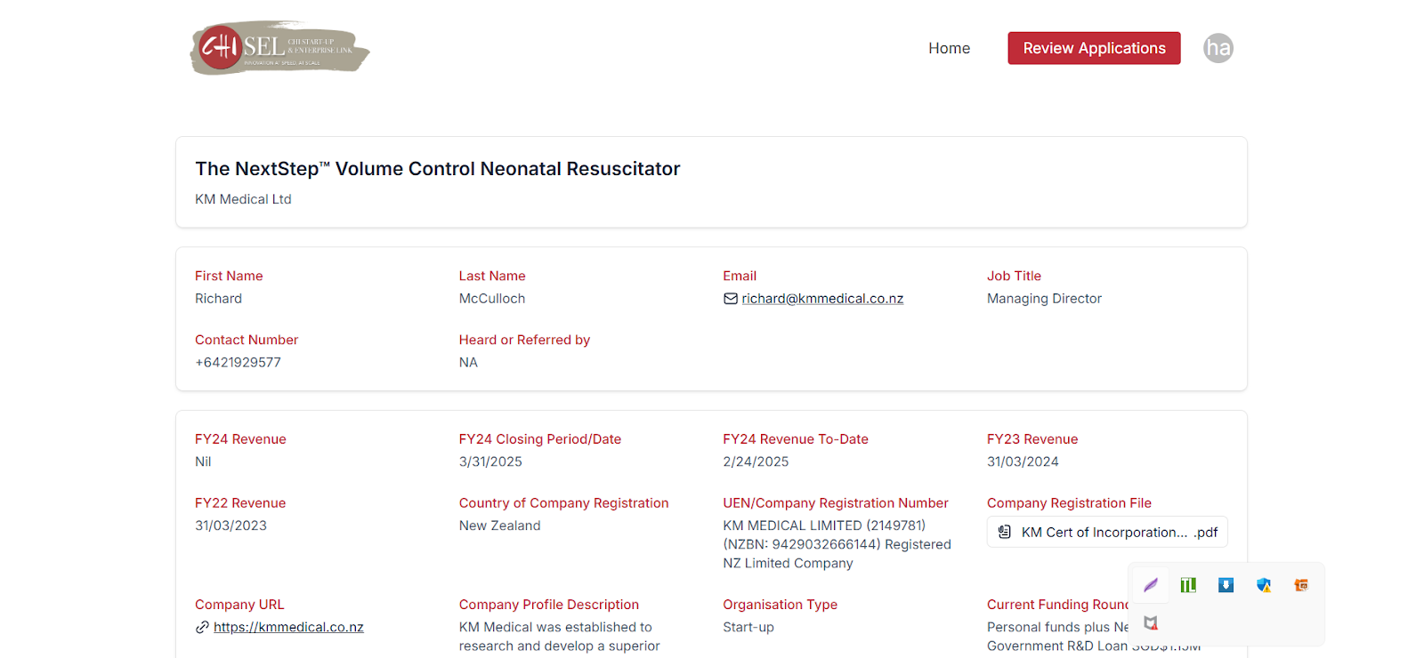Click the FY24 Revenue value 'Nil'
Screen dimensions: 1424x658
tap(203, 461)
